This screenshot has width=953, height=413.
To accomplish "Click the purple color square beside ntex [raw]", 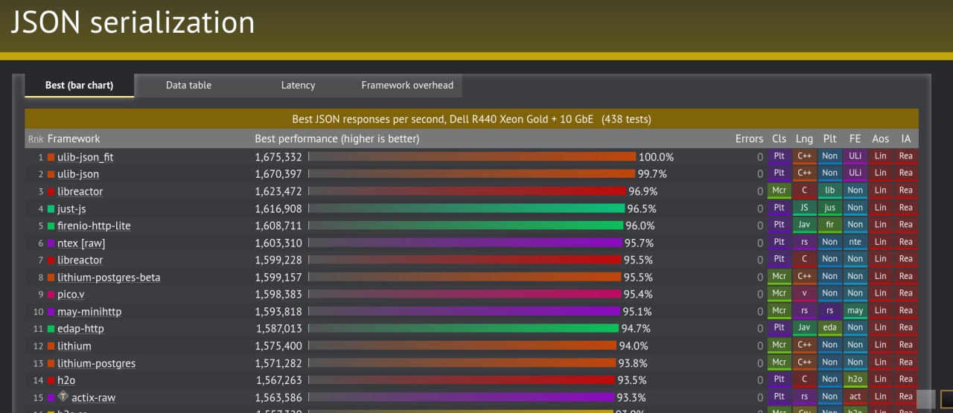I will point(51,243).
